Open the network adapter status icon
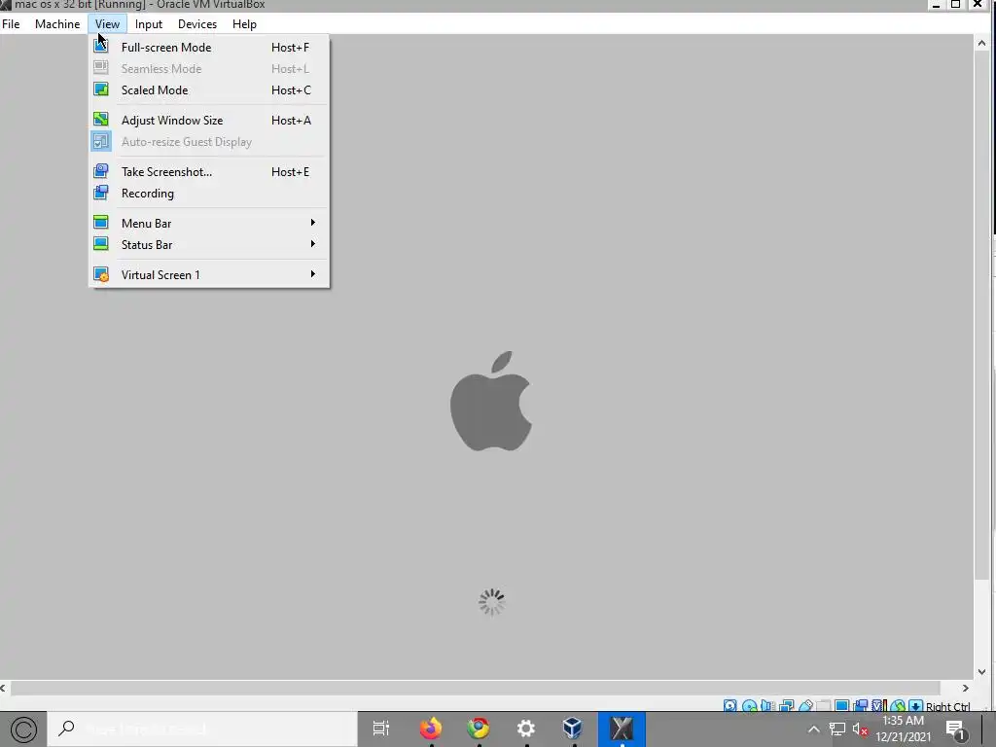Screen dimensions: 996x747 pyautogui.click(x=786, y=706)
